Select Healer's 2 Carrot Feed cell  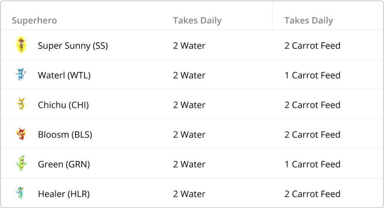(x=312, y=194)
